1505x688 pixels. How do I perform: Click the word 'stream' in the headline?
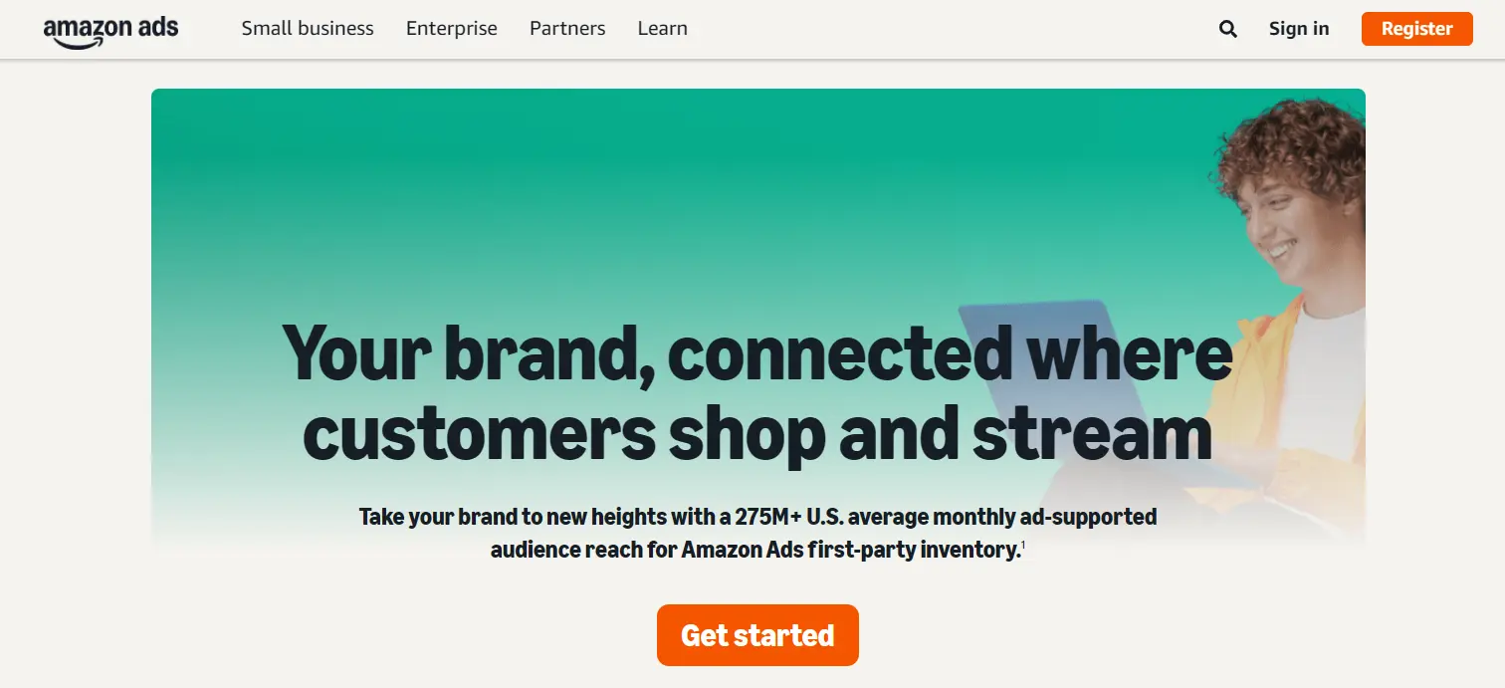(1092, 434)
